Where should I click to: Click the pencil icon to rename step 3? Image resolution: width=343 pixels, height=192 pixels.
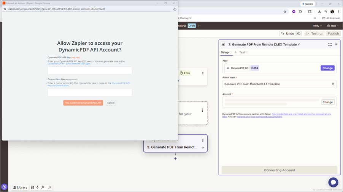(x=299, y=45)
